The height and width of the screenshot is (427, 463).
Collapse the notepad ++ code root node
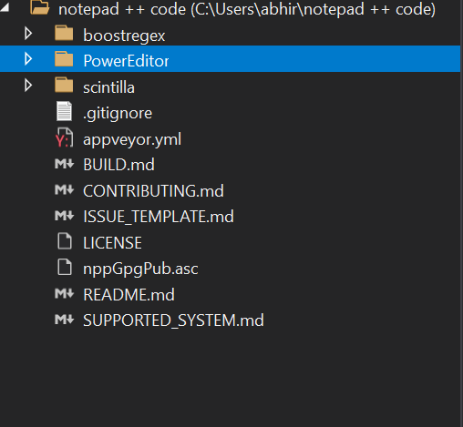[x=5, y=7]
